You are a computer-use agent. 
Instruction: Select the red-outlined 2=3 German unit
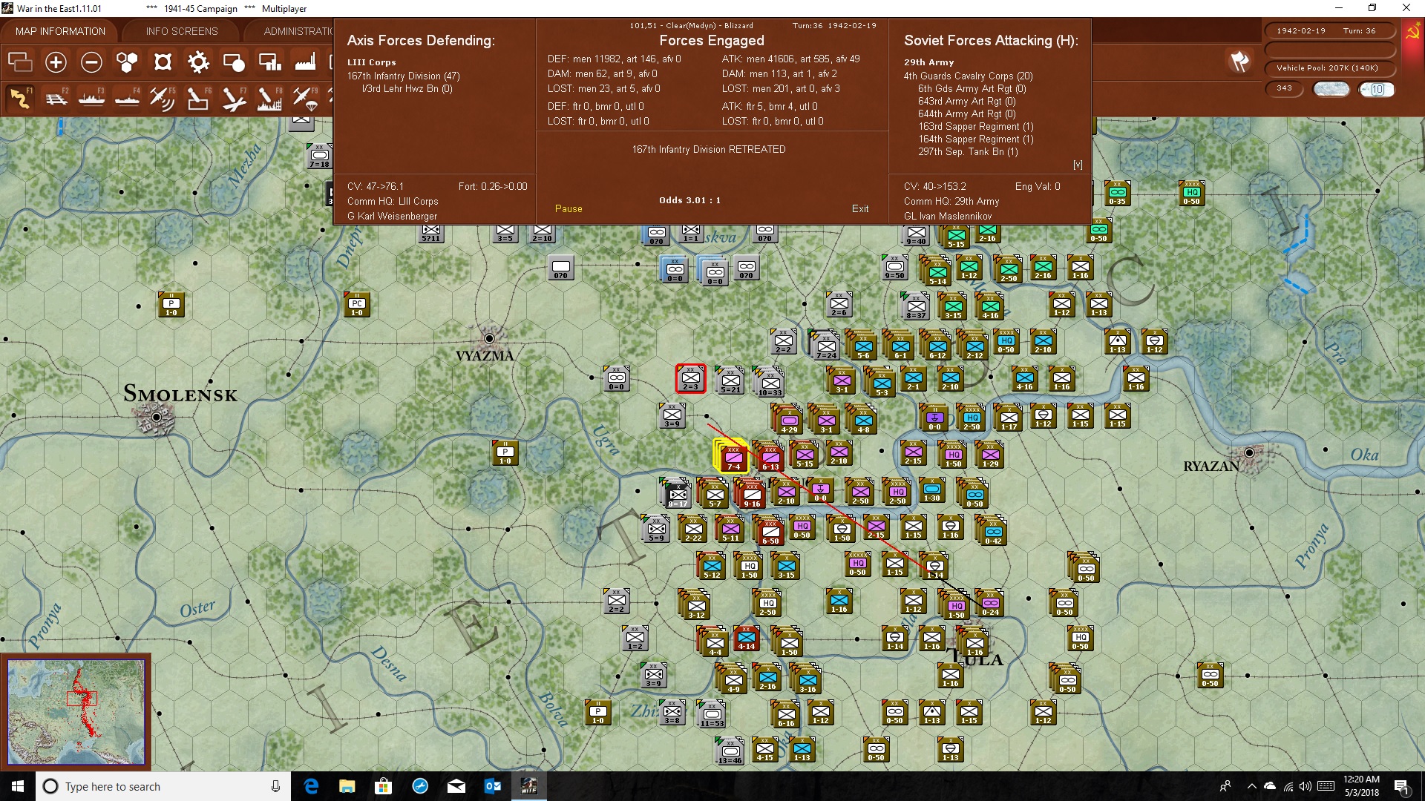(690, 378)
